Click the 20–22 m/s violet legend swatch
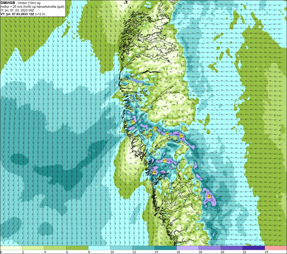This screenshot has width=287, height=254. click(x=232, y=248)
